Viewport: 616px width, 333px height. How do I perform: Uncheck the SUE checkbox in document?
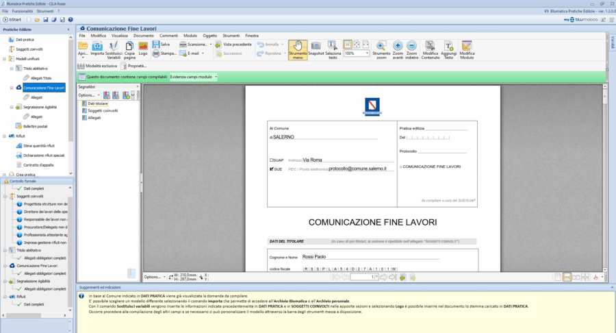[272, 168]
